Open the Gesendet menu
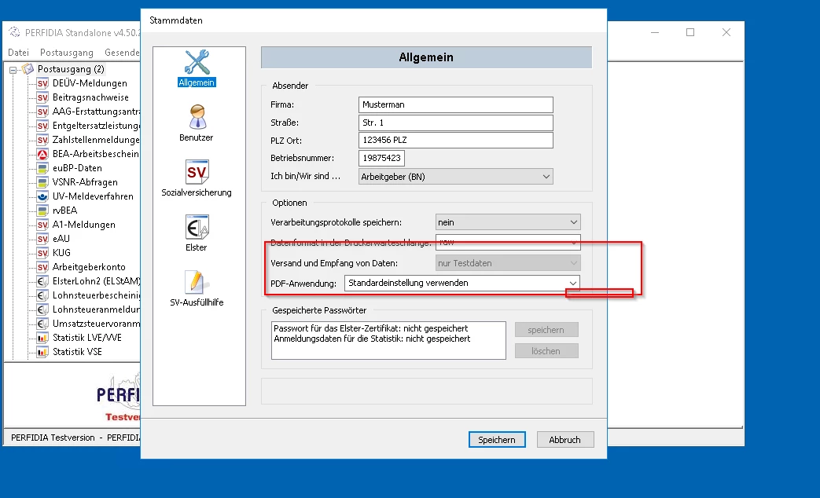This screenshot has height=498, width=820. [122, 53]
